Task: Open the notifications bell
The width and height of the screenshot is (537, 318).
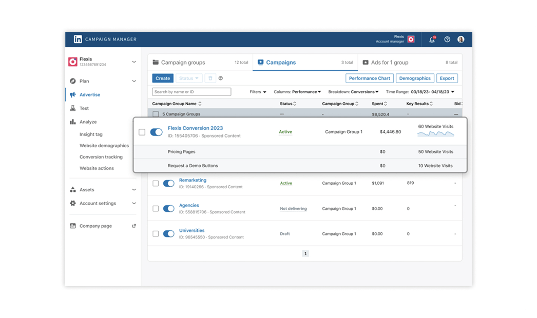Action: click(432, 39)
